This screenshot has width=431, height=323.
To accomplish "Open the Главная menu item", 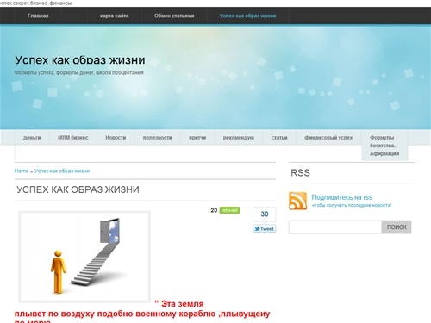I will 38,16.
